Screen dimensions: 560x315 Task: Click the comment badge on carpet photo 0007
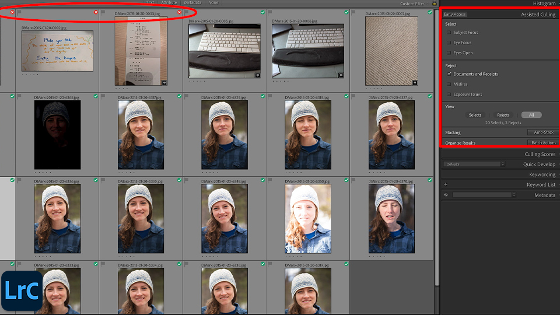pyautogui.click(x=415, y=82)
